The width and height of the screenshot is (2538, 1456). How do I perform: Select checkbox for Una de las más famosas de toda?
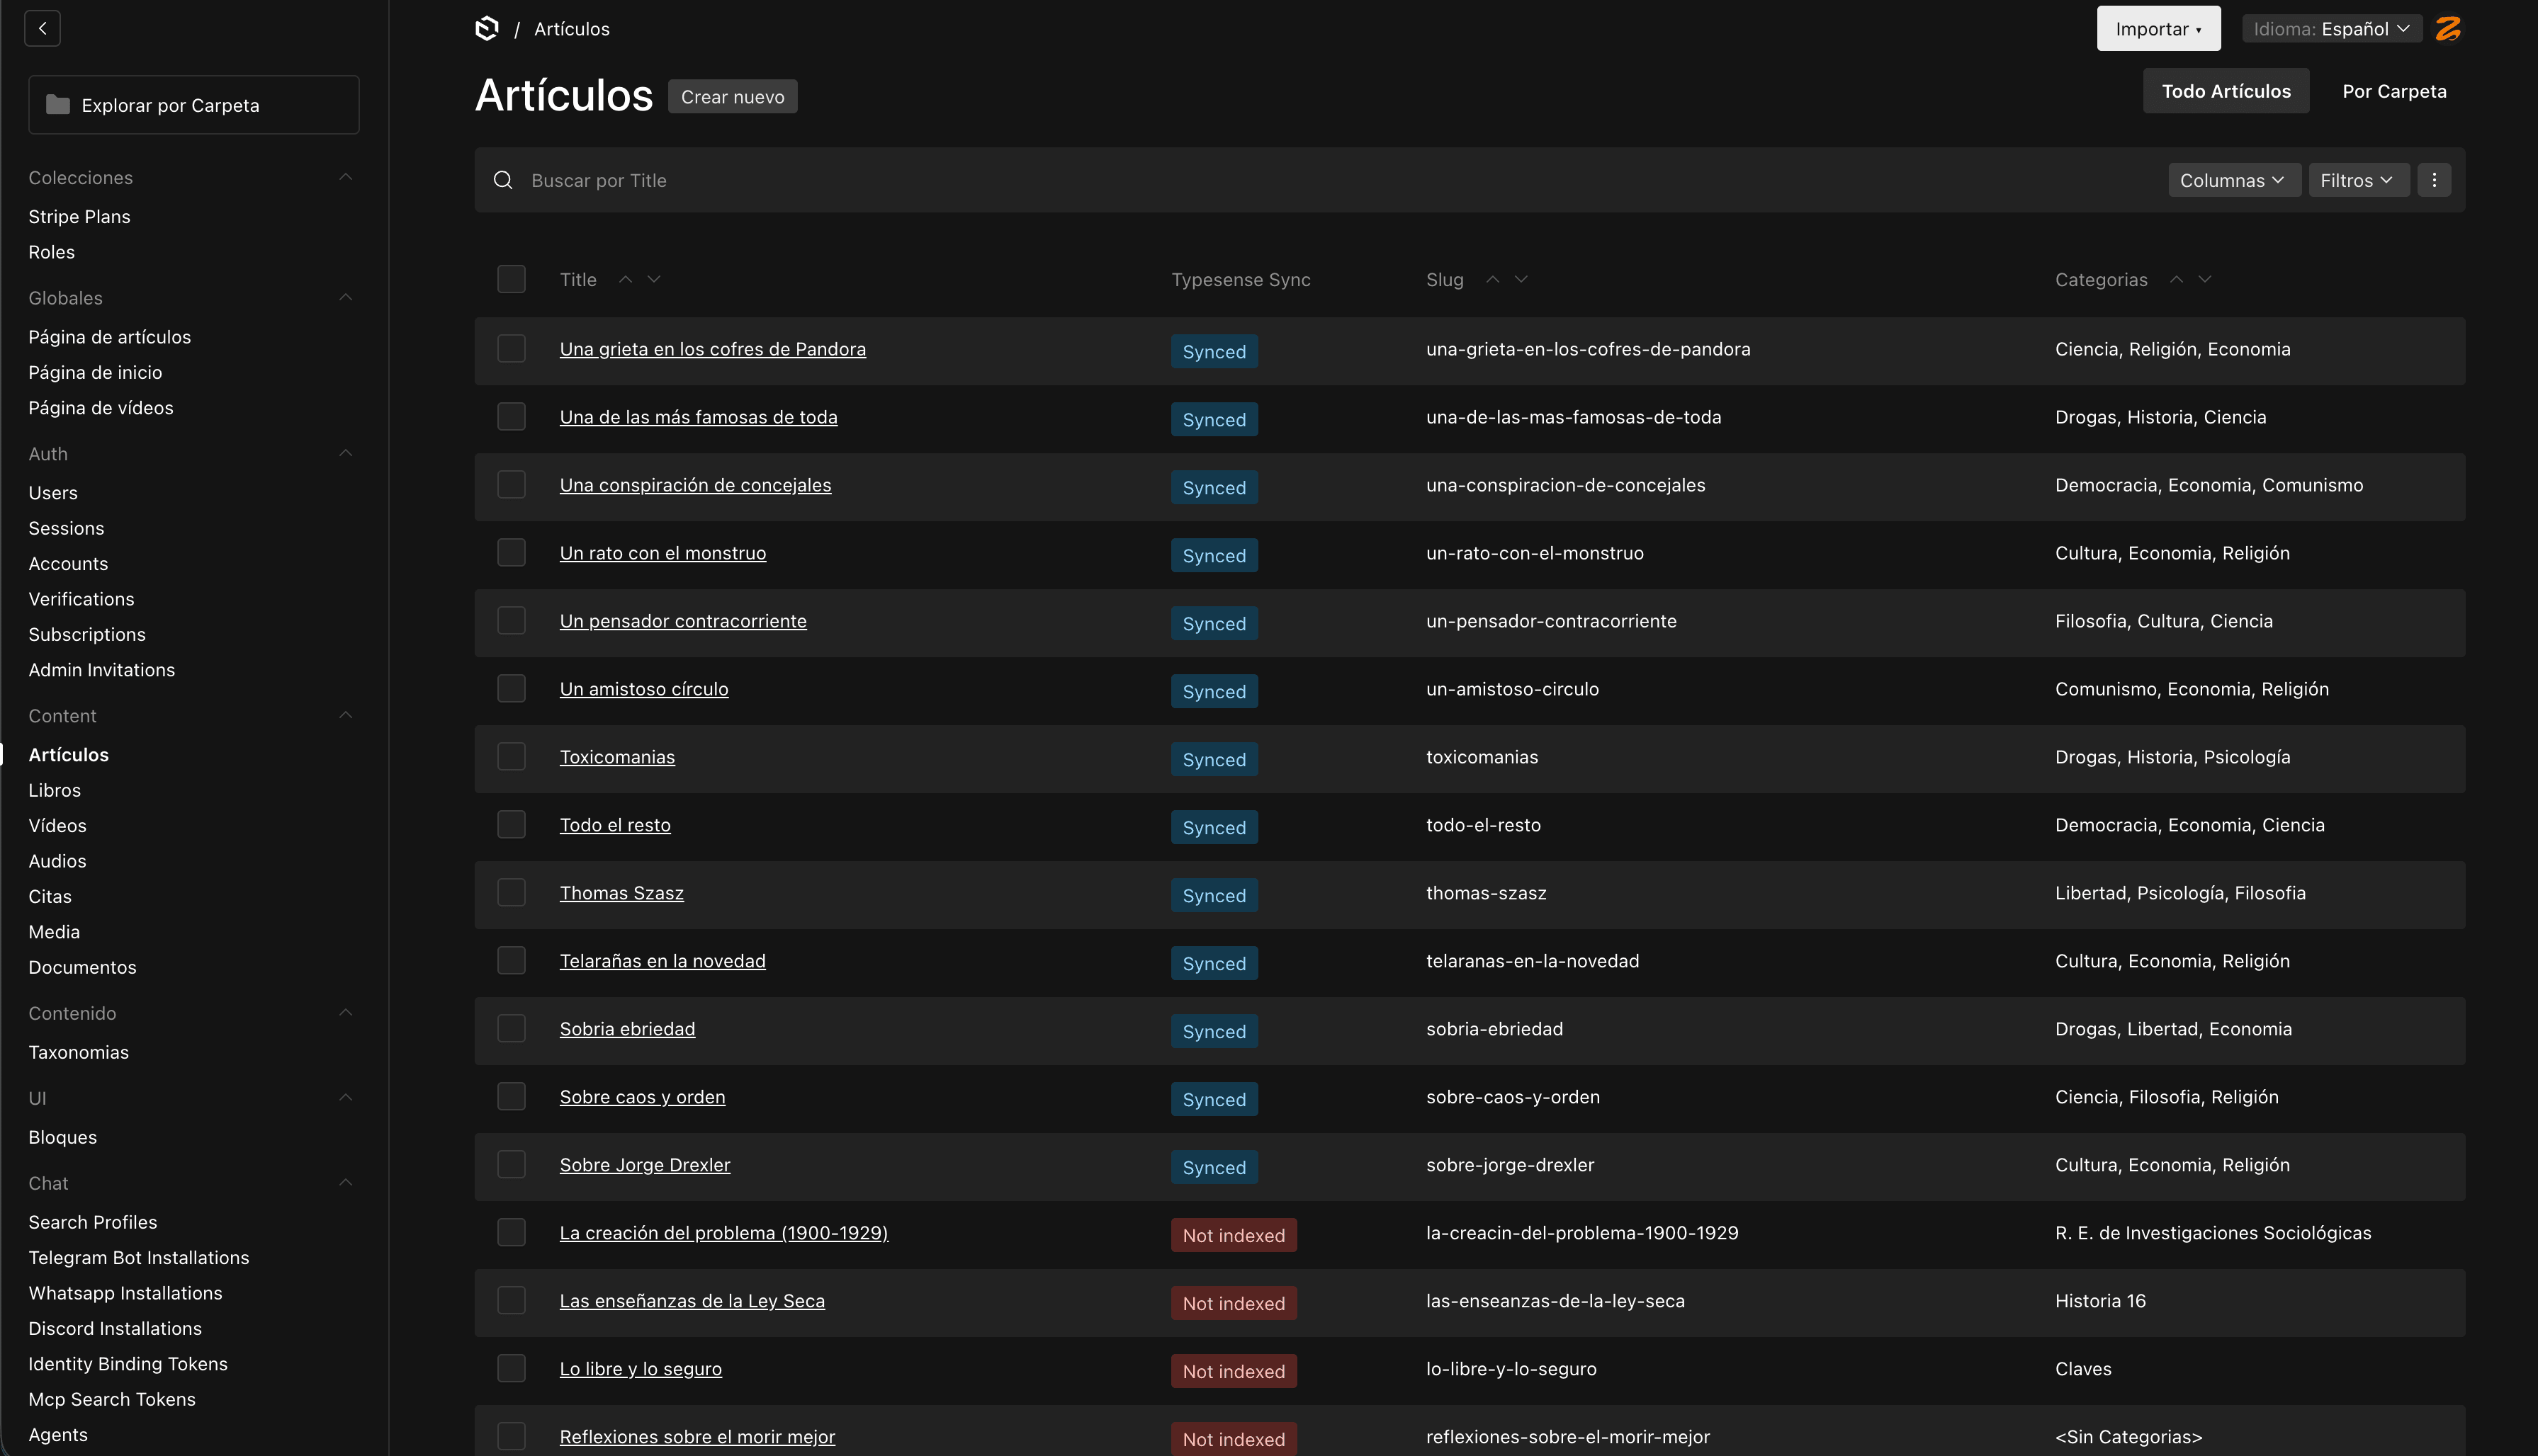tap(511, 417)
